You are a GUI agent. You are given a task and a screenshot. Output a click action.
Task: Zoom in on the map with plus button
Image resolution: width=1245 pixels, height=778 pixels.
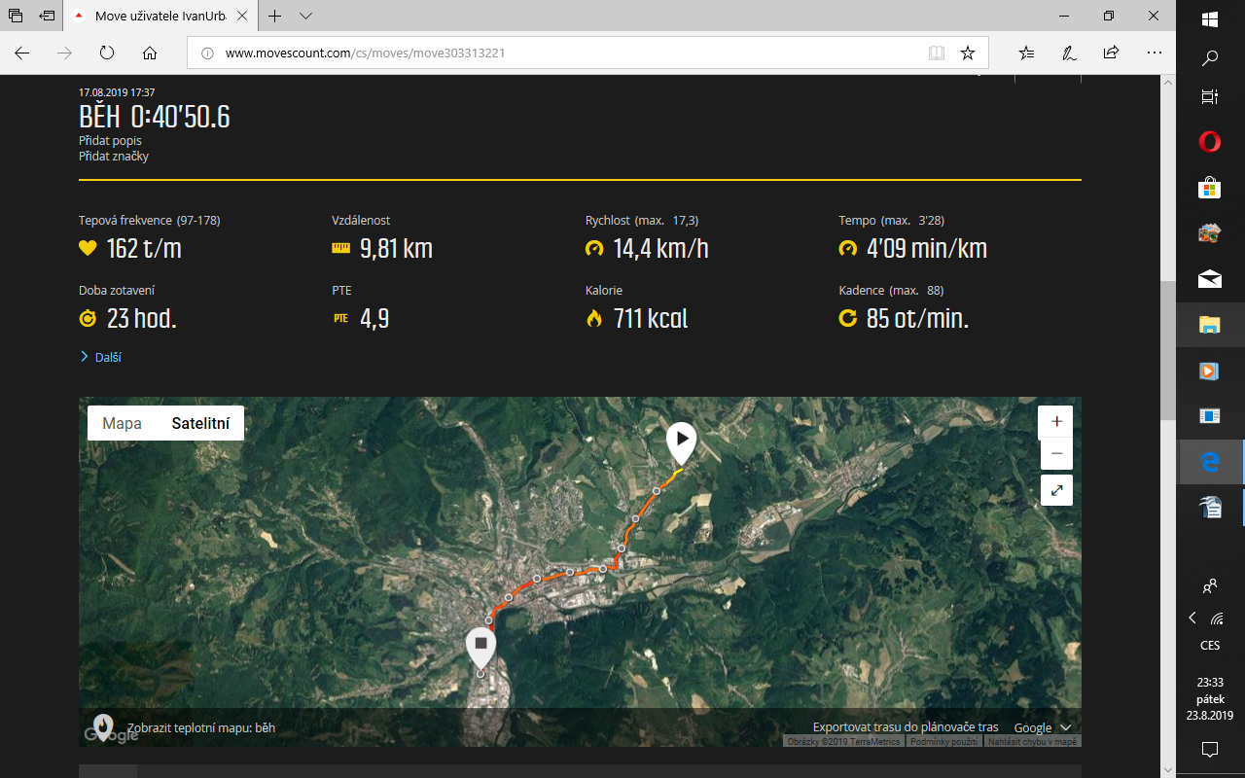1056,422
